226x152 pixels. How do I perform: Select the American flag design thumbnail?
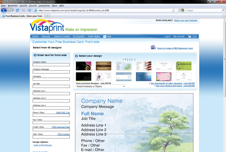pyautogui.click(x=144, y=66)
